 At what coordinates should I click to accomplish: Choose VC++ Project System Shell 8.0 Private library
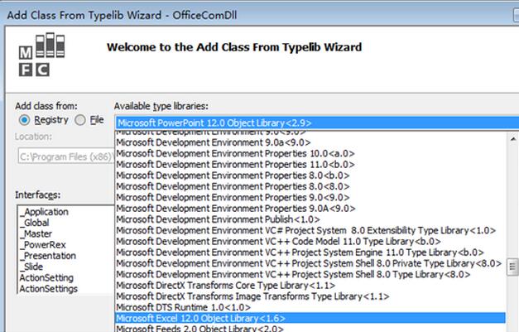[310, 263]
